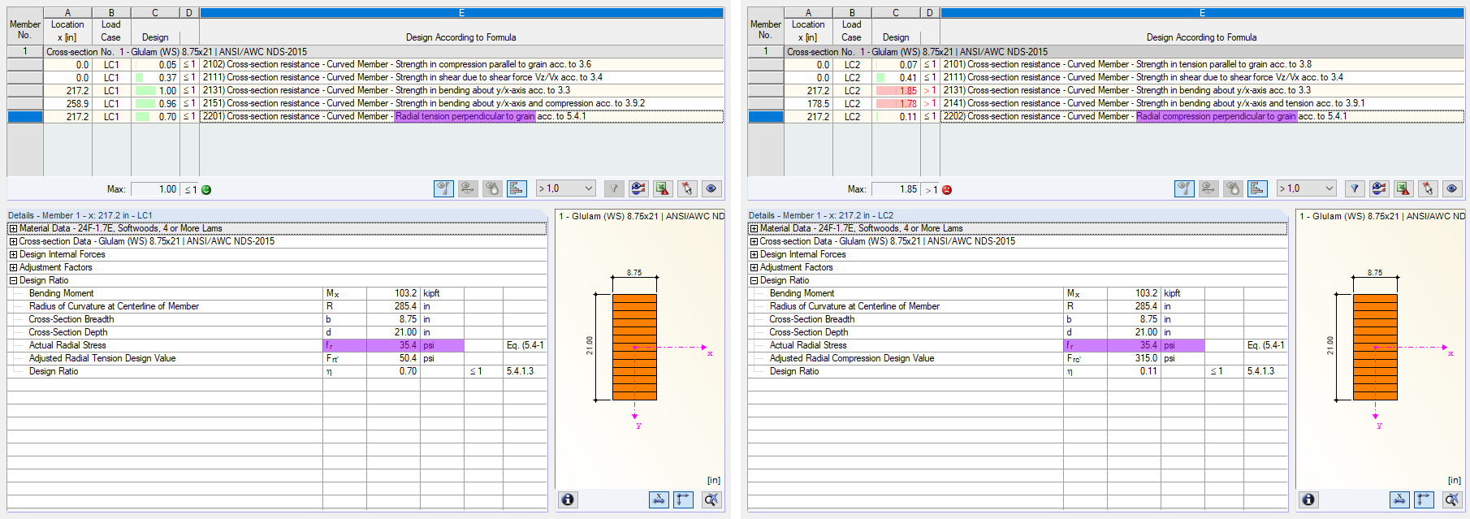
Task: Click the greyed droplet view icon in the LC1 panel
Action: tap(492, 188)
